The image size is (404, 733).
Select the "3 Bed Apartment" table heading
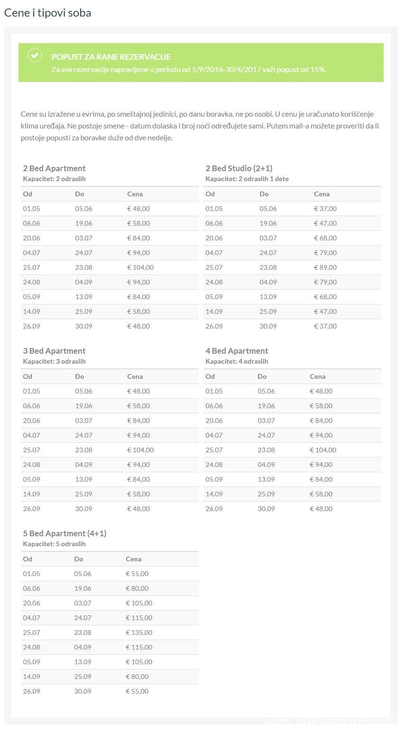54,351
